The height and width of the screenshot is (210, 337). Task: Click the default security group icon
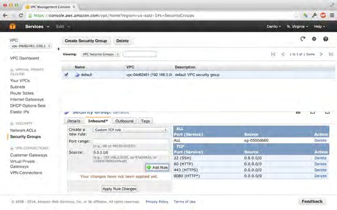tap(77, 75)
